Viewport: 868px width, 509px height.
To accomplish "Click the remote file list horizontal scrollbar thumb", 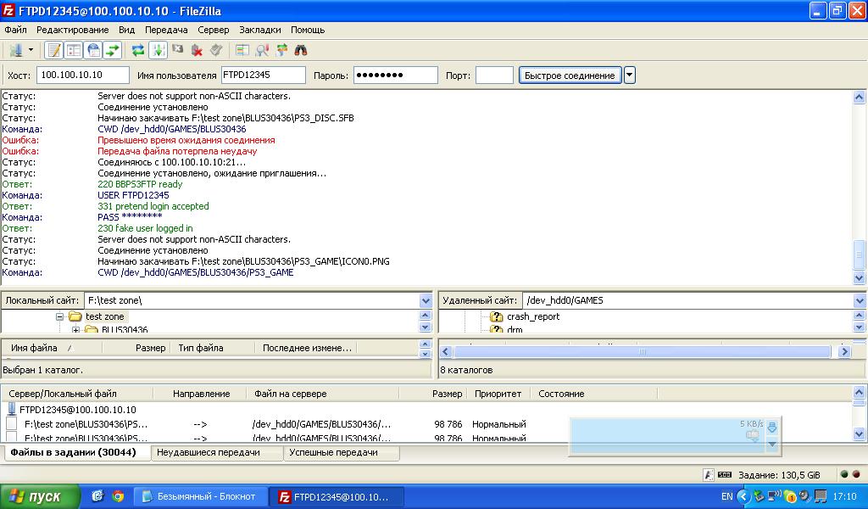I will [x=643, y=352].
